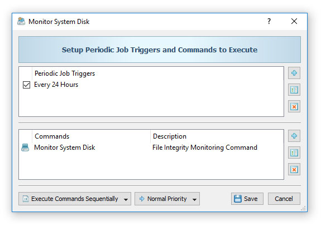This screenshot has width=321, height=226.
Task: Select the File Integrity Monitoring Command row
Action: click(x=151, y=148)
